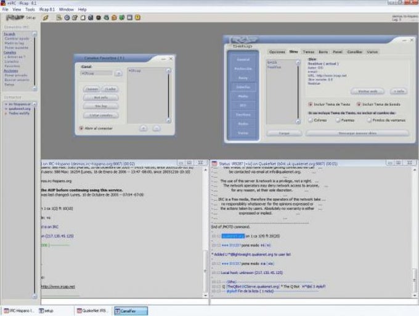Expand quakenet.org entry in Conectados list

[x=6, y=109]
